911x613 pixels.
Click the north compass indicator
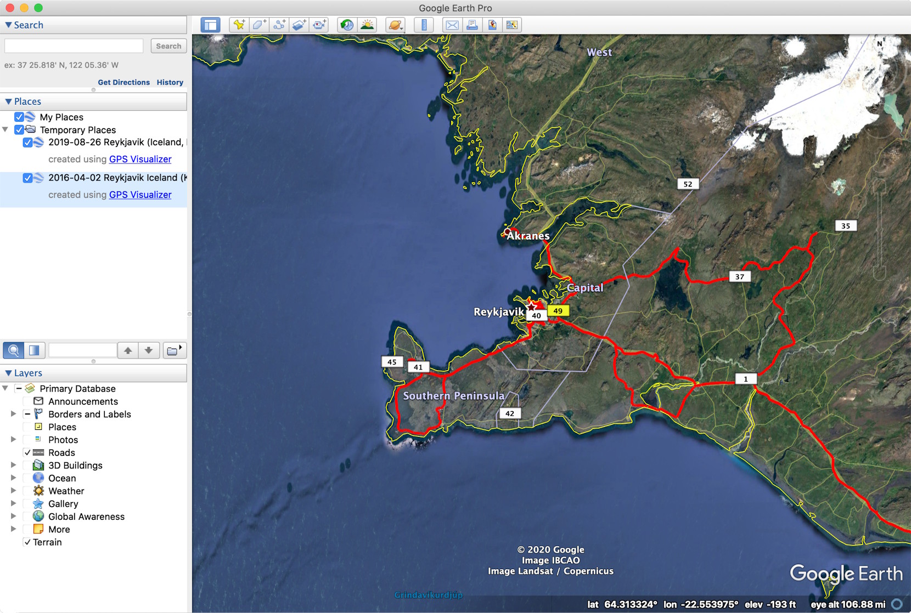(x=880, y=44)
